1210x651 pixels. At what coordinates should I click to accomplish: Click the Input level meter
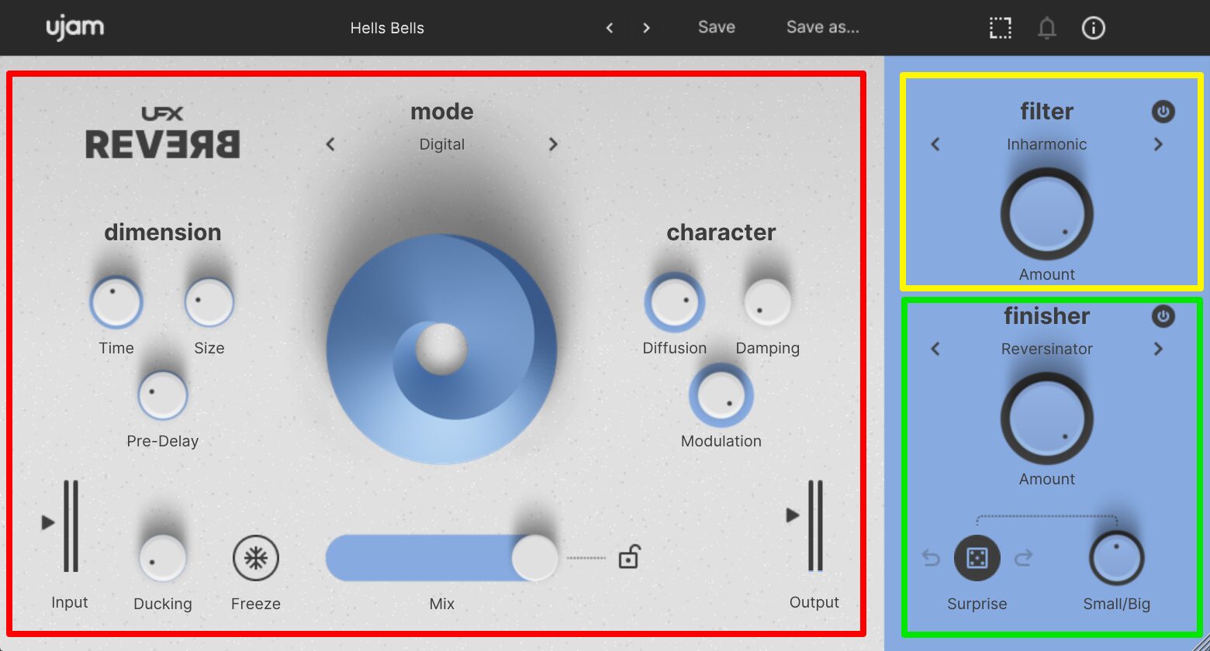[71, 526]
